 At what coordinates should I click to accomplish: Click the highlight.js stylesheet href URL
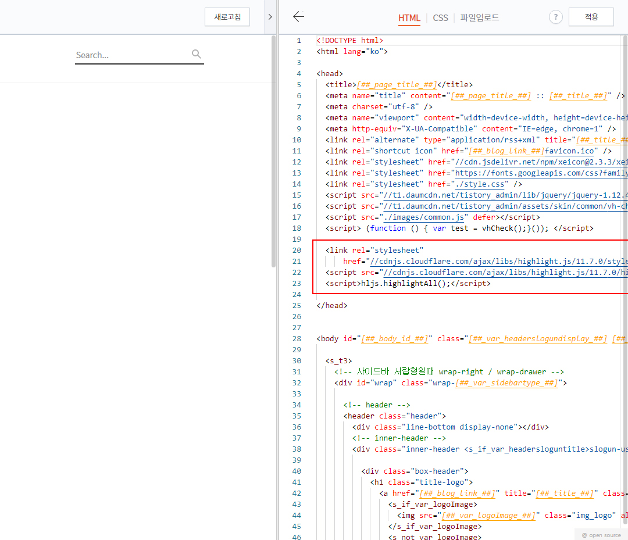point(499,262)
